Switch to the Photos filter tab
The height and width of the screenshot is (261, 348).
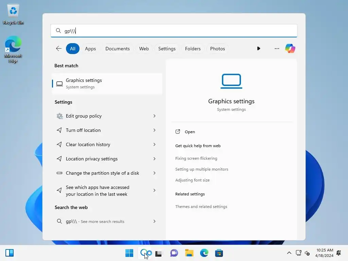point(217,49)
